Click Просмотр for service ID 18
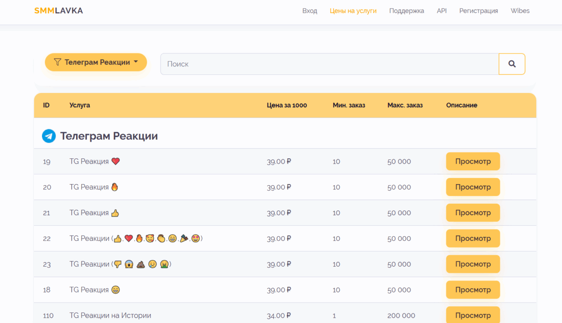The image size is (562, 323). coord(473,290)
